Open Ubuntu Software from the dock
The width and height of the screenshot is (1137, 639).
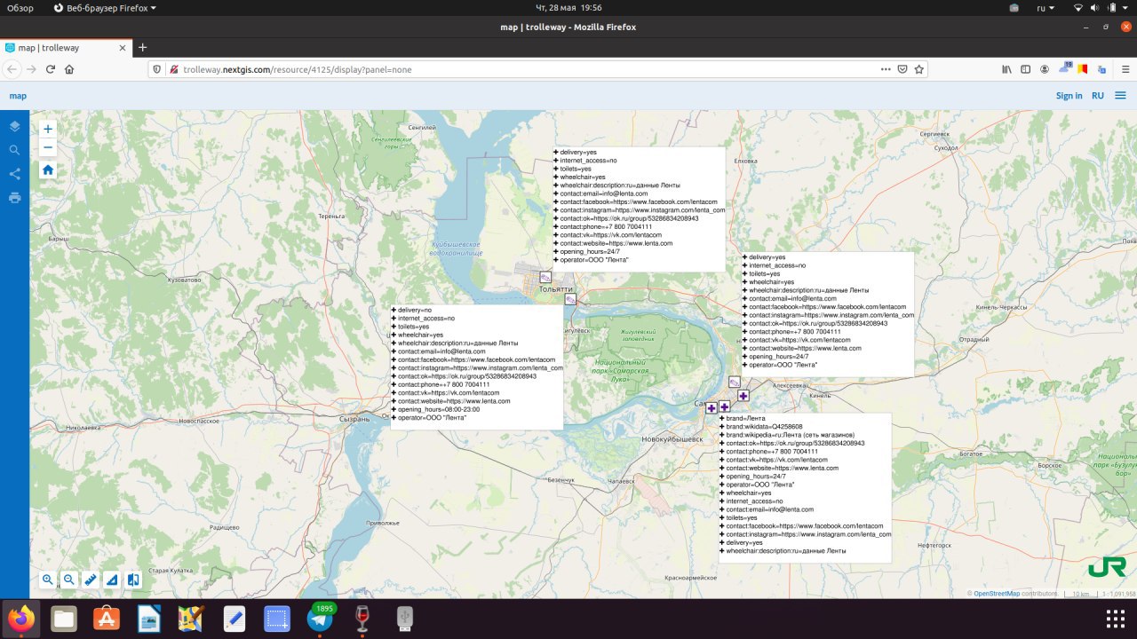point(107,619)
